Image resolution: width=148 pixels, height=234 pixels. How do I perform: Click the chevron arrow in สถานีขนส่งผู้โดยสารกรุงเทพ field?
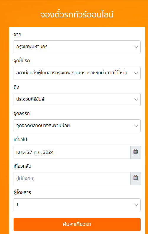click(x=136, y=73)
